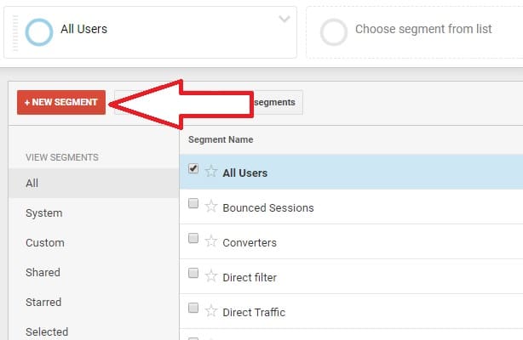Check the Bounced Sessions checkbox
The image size is (523, 340).
click(x=193, y=203)
